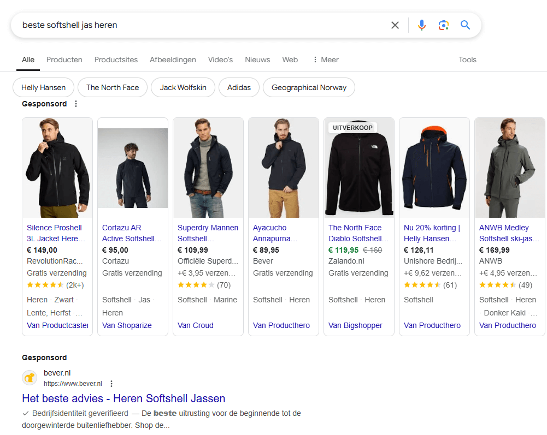The height and width of the screenshot is (435, 547).
Task: Open Google Lens image search icon
Action: click(x=443, y=25)
